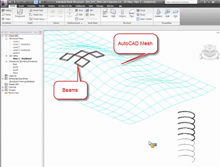Screen dimensions: 220x167
Task: Click the Path reinforcement tool
Action: tap(79, 15)
